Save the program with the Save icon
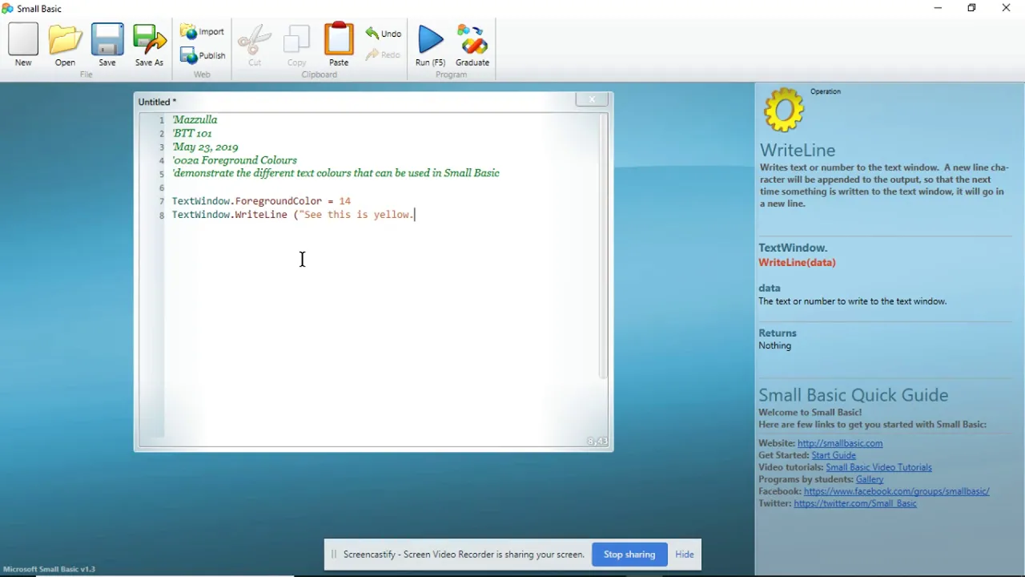This screenshot has width=1025, height=577. [107, 44]
